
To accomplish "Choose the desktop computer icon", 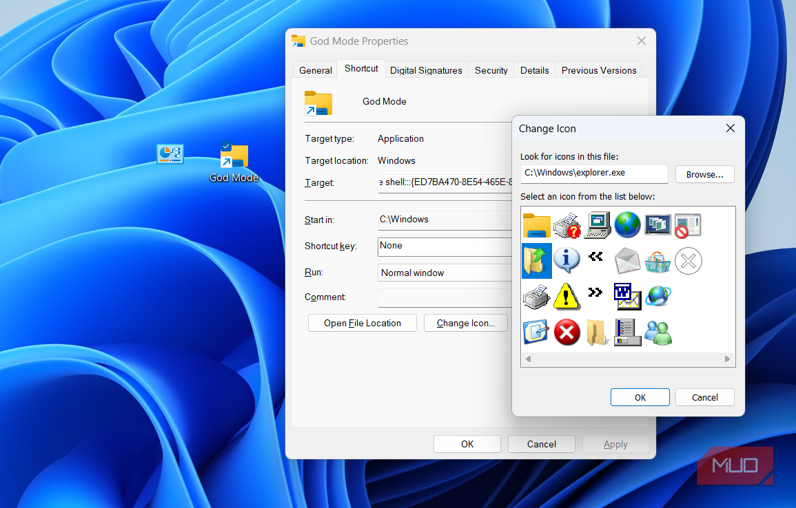I will click(x=597, y=226).
